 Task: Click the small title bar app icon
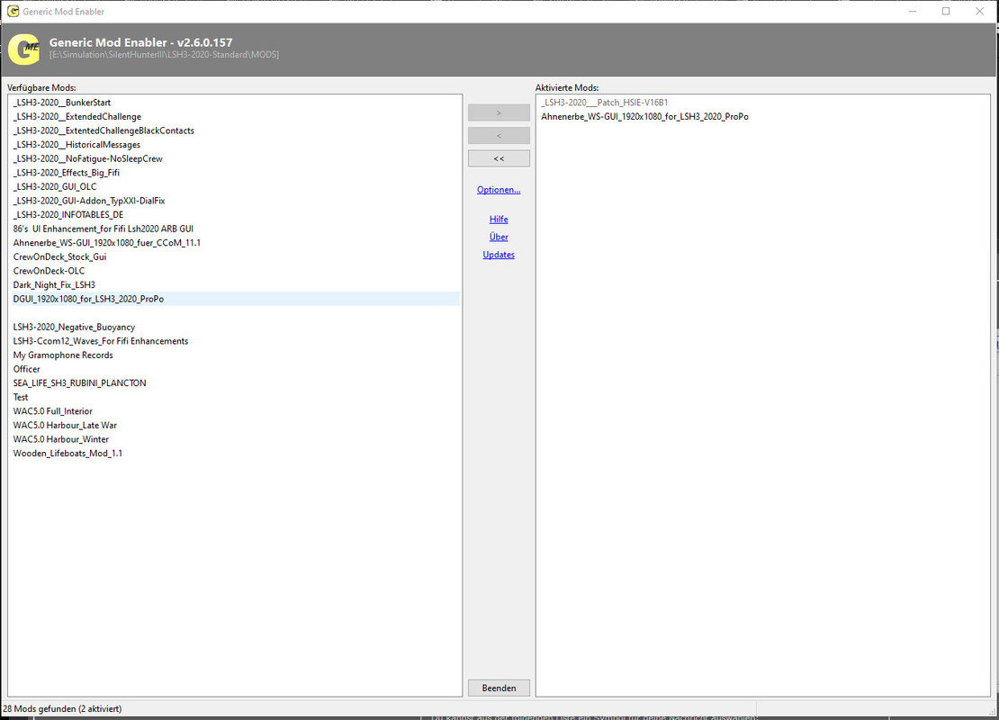(x=12, y=11)
